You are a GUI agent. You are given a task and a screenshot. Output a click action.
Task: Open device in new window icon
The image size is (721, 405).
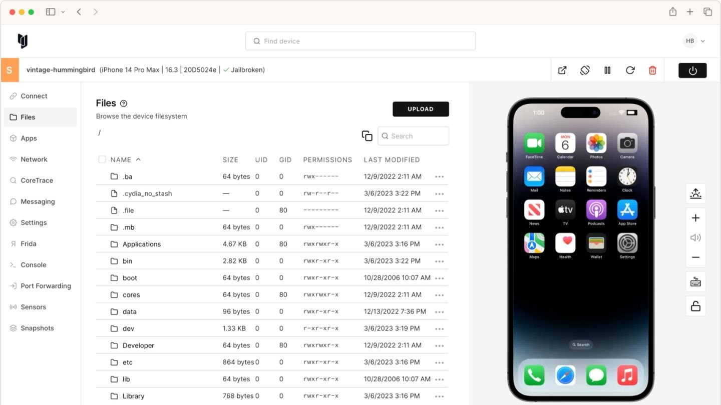562,70
